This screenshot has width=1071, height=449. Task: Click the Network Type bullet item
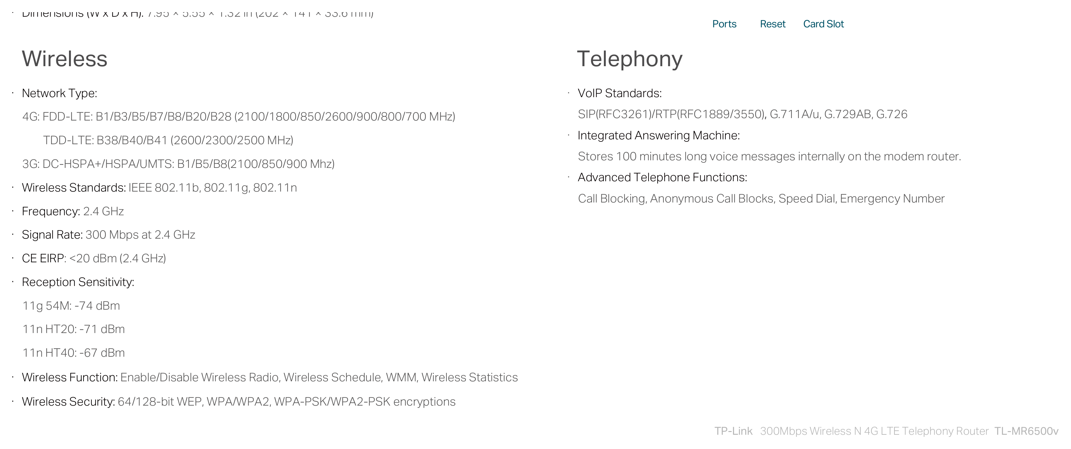coord(60,93)
